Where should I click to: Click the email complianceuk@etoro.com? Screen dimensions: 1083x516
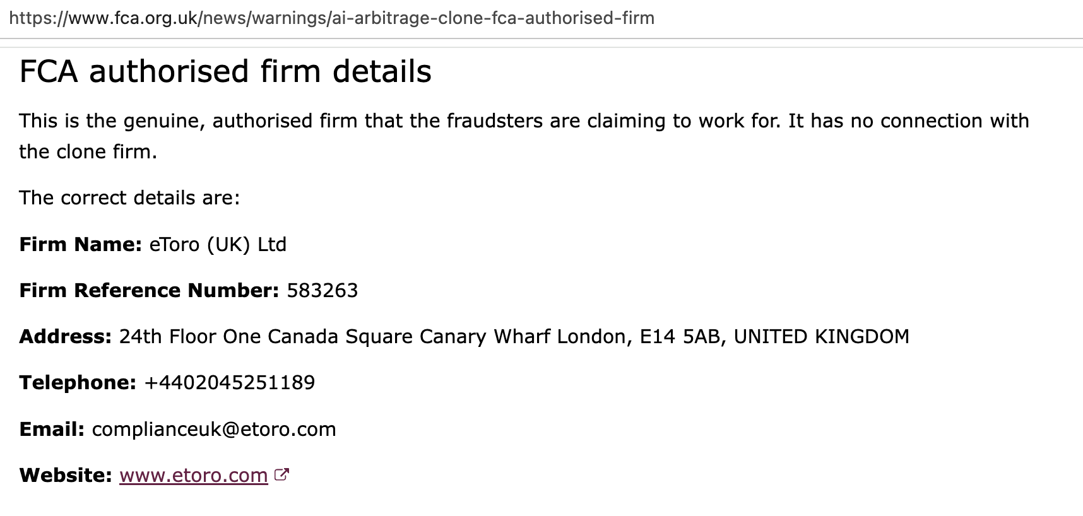(x=214, y=429)
